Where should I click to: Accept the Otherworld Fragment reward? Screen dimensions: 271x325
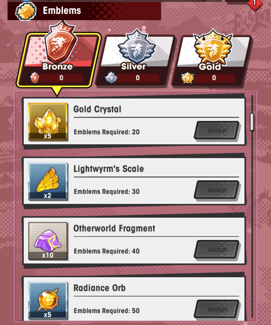tap(217, 249)
